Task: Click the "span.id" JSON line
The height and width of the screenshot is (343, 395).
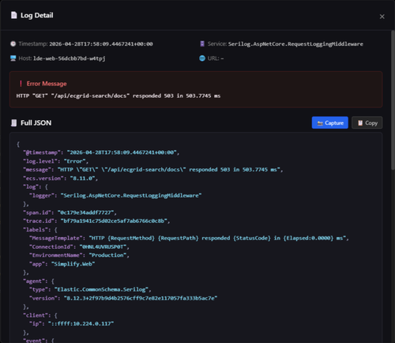Action: click(70, 213)
